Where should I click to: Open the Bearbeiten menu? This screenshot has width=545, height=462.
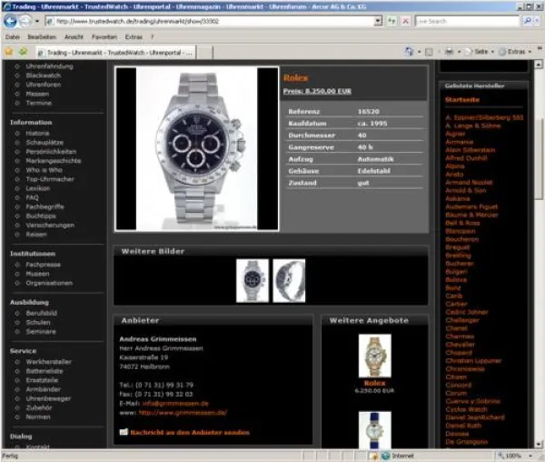(42, 37)
